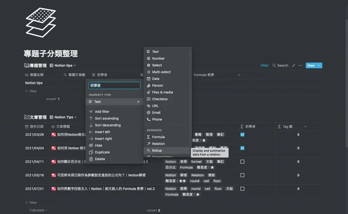The image size is (348, 214).
Task: Choose Multi-select property type
Action: 167,72
